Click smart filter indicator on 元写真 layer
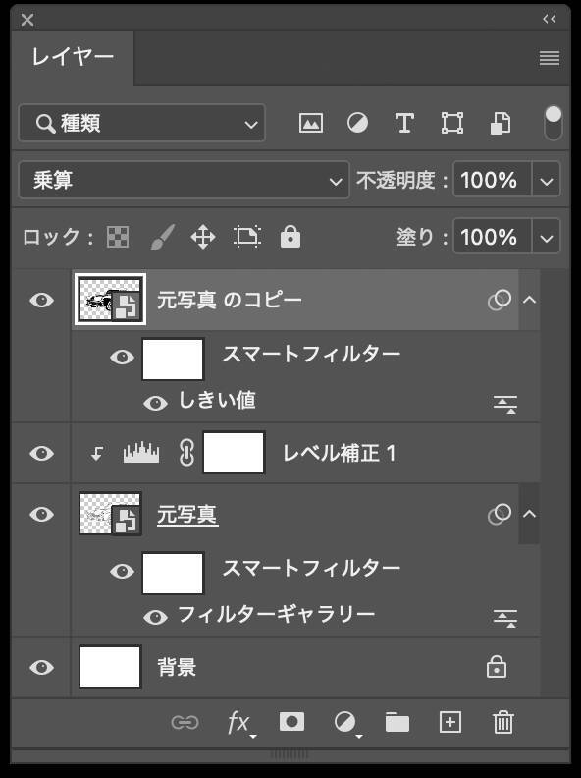This screenshot has height=778, width=581. pos(500,514)
